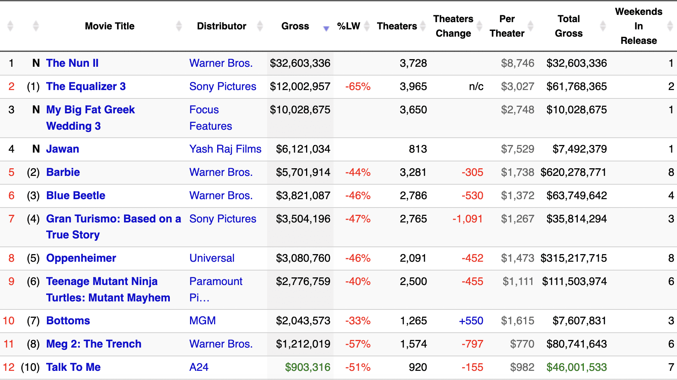Select Barbie total gross $620,278,771
677x380 pixels.
(x=574, y=172)
